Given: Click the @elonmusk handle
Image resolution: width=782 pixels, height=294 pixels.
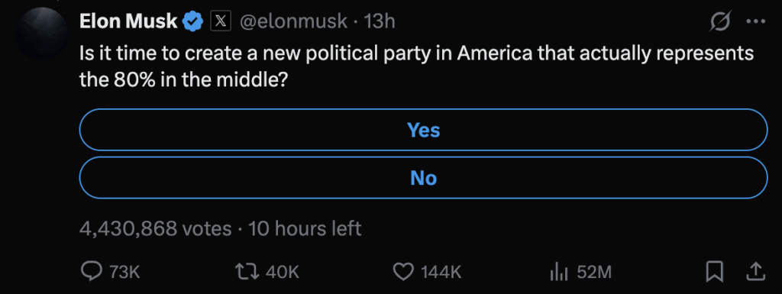Looking at the screenshot, I should tap(294, 21).
